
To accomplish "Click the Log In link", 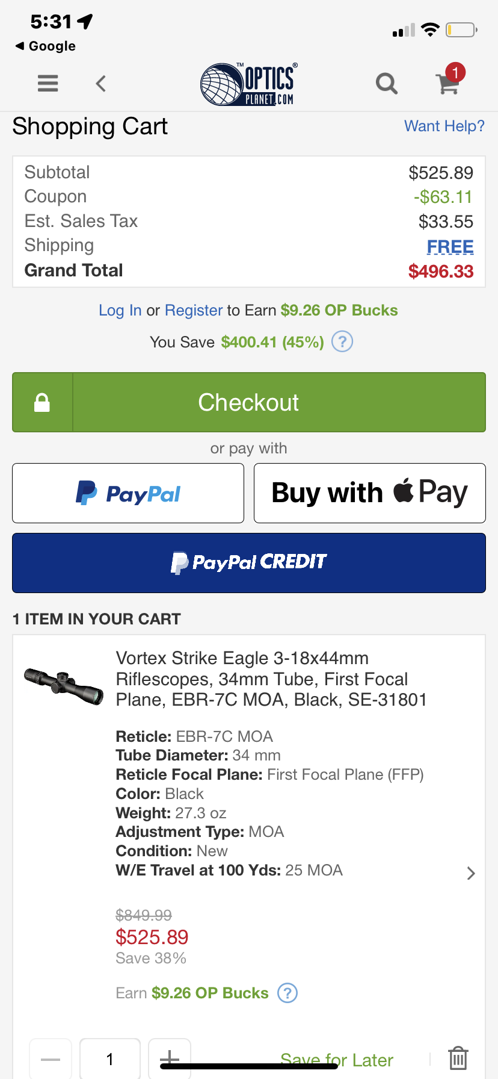I will click(x=120, y=310).
